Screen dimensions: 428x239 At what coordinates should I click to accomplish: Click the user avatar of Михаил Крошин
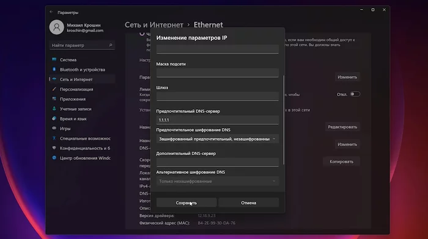tap(56, 27)
